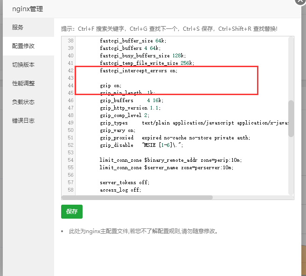The image size is (306, 276).
Task: Click limit_conn_zone $binary_remote_addr line
Action: tap(171, 160)
